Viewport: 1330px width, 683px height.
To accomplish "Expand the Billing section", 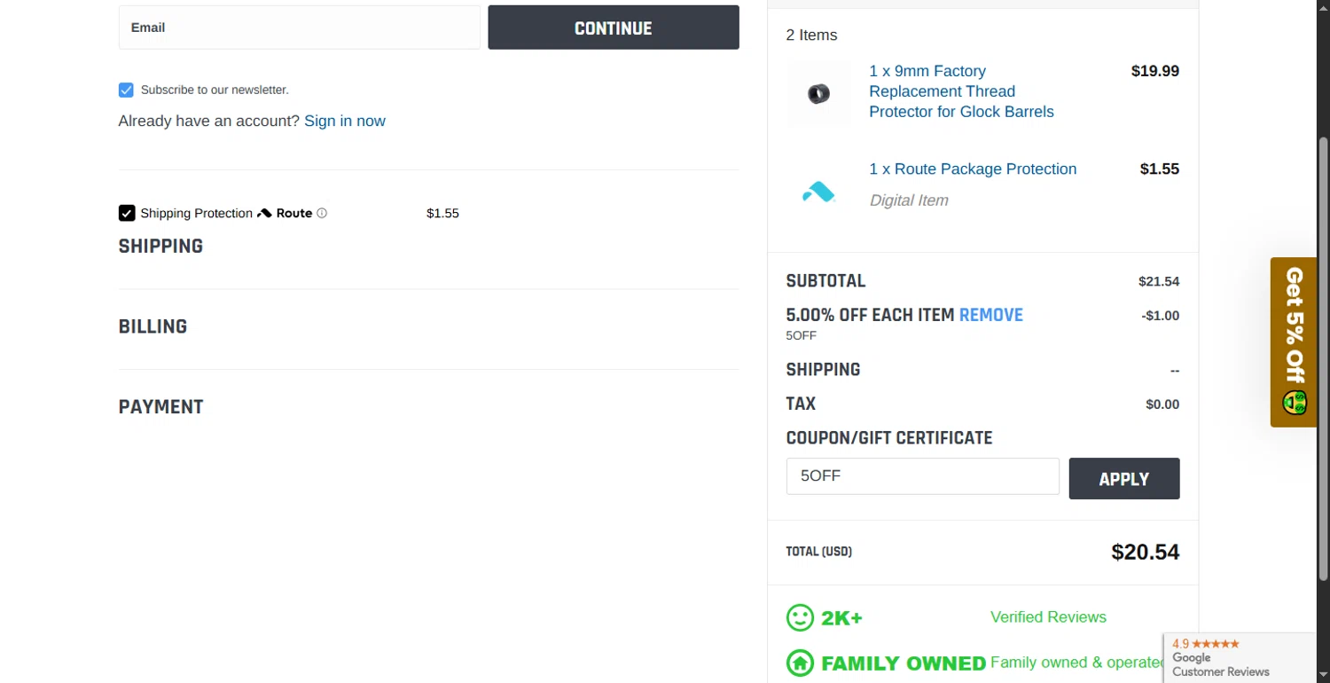I will point(153,326).
